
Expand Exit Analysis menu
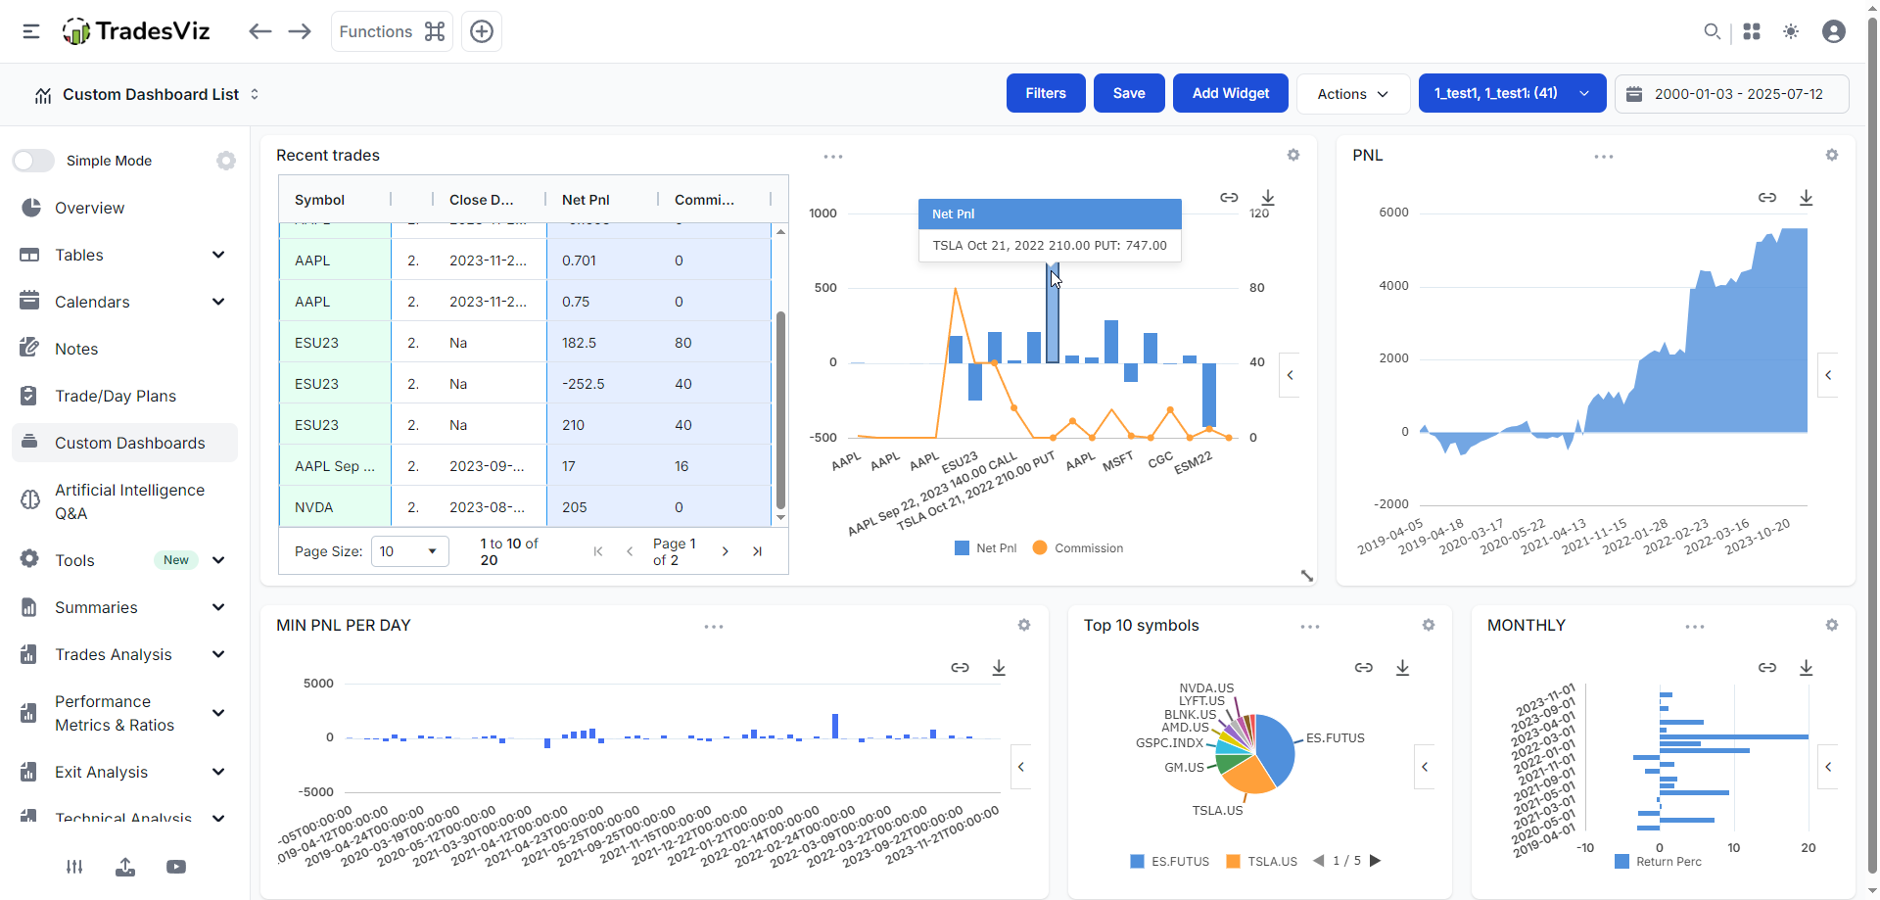pyautogui.click(x=124, y=772)
